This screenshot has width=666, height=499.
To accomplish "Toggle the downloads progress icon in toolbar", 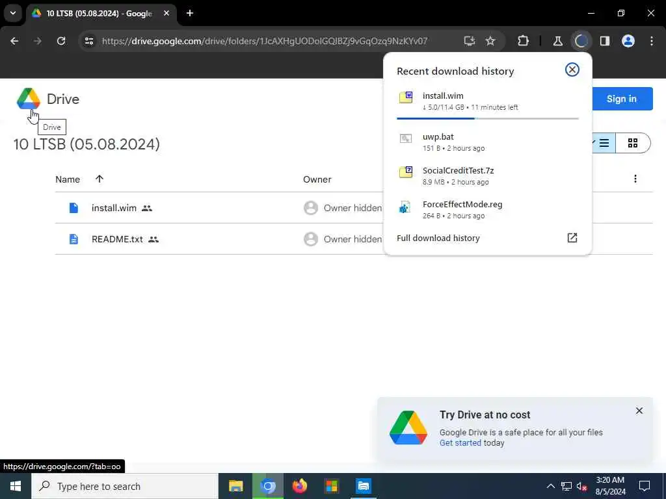I will point(581,41).
